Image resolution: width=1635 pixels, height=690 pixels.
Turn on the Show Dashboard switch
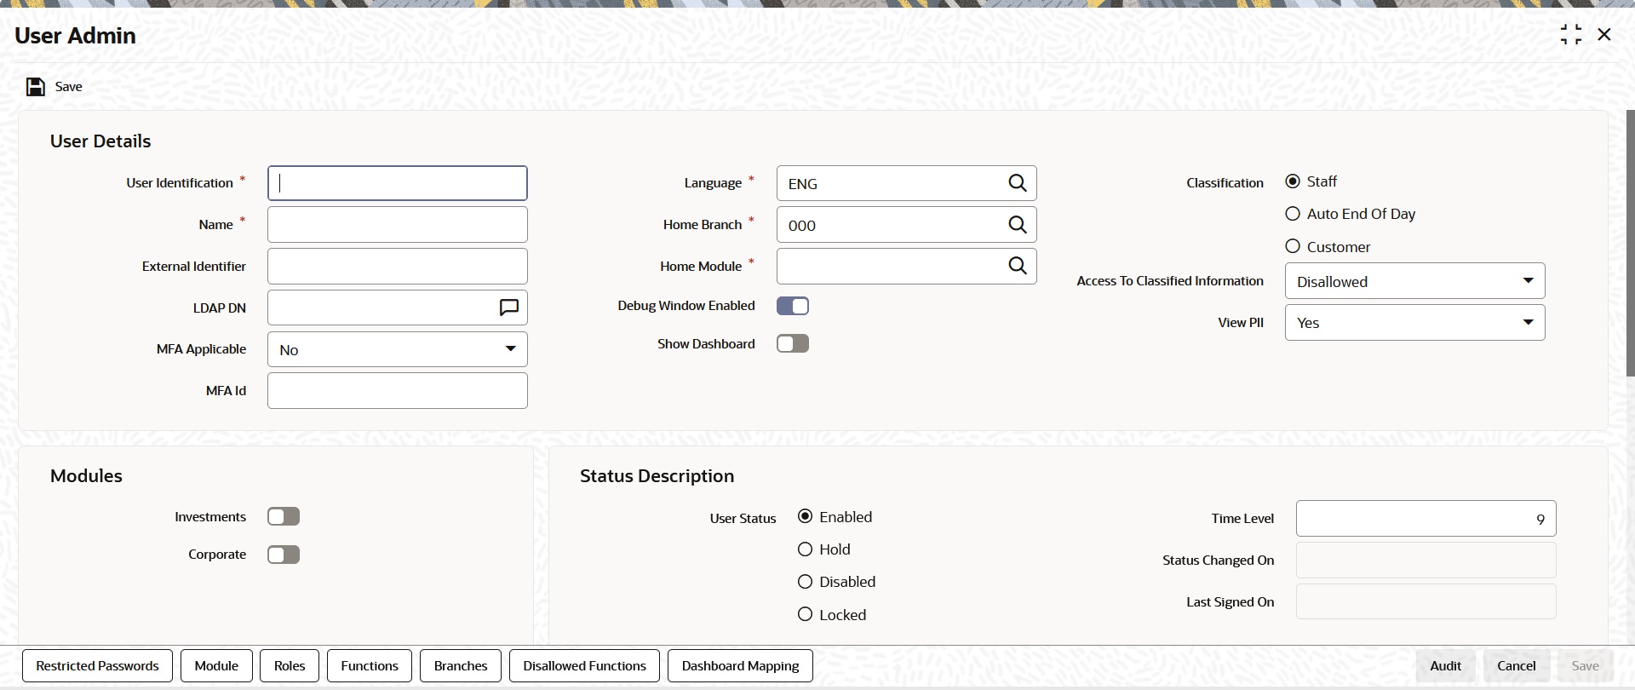tap(793, 343)
